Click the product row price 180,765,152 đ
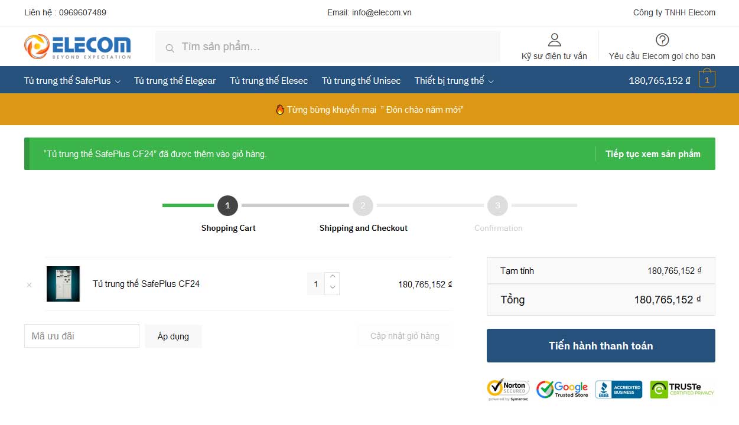739x425 pixels. 425,284
